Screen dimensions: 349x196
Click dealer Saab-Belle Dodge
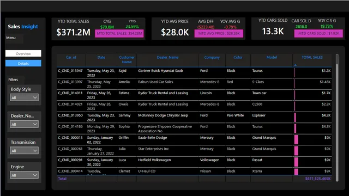click(x=153, y=138)
